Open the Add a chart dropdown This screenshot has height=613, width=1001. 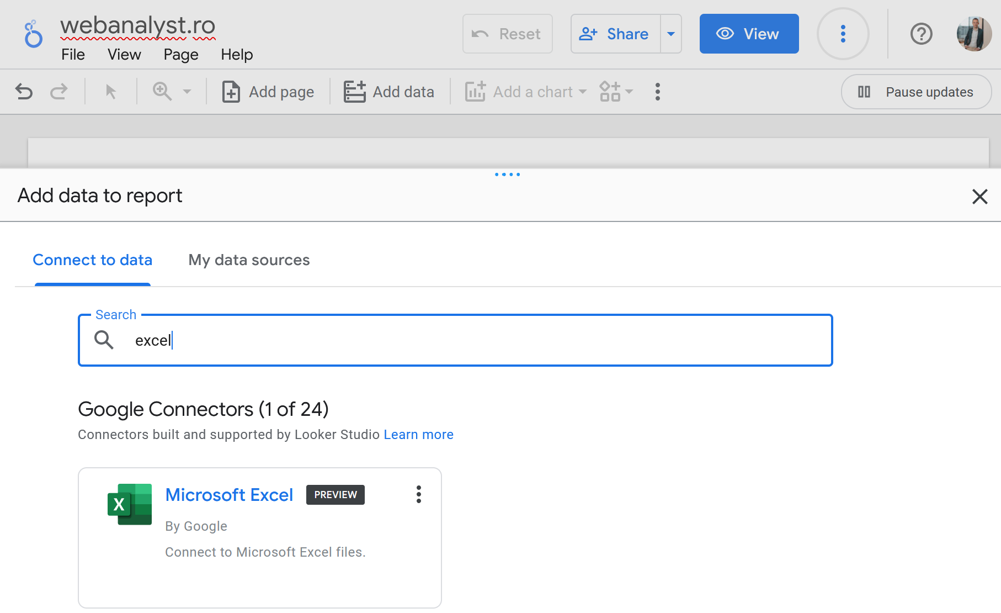[x=526, y=92]
